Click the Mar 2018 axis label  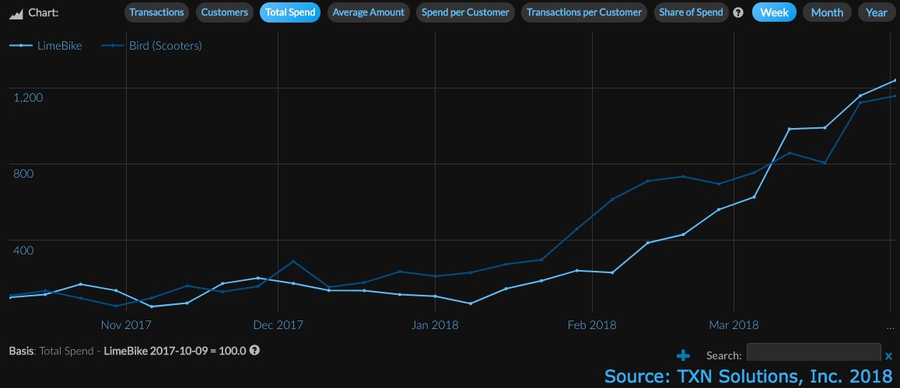(734, 325)
